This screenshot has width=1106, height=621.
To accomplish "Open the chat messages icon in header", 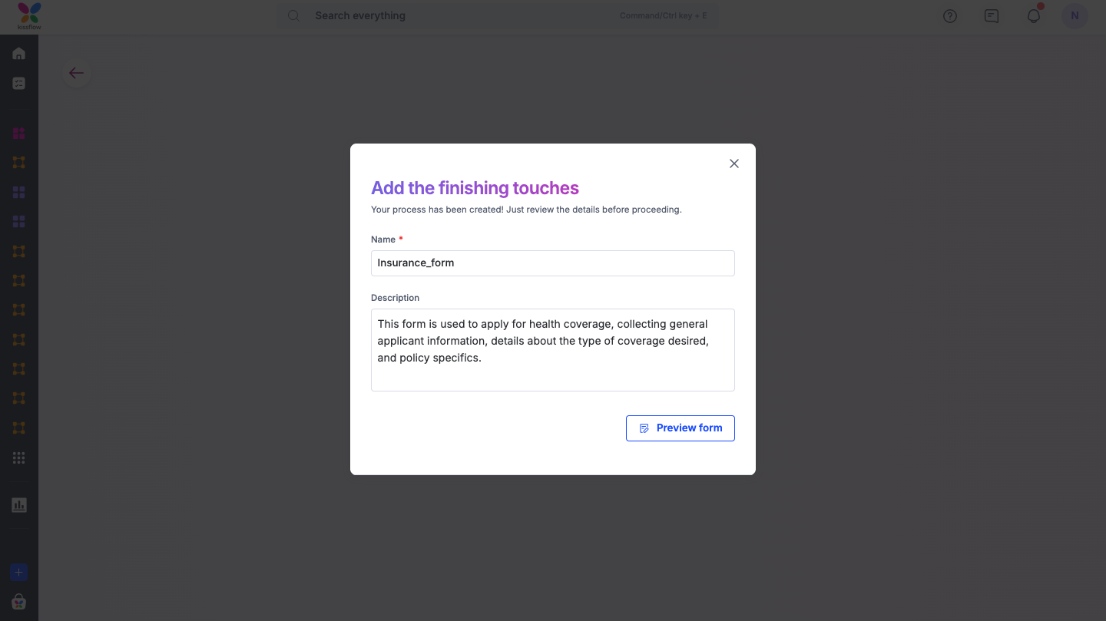I will tap(992, 16).
